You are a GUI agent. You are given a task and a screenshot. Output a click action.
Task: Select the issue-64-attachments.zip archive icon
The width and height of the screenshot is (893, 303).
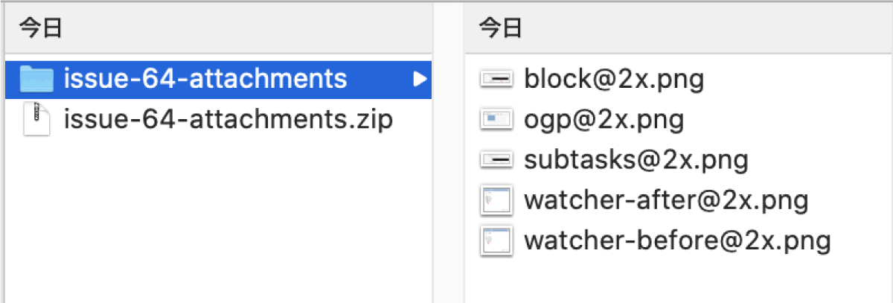[x=36, y=118]
